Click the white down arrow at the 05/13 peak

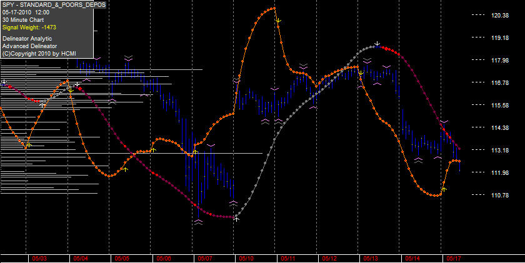(377, 44)
